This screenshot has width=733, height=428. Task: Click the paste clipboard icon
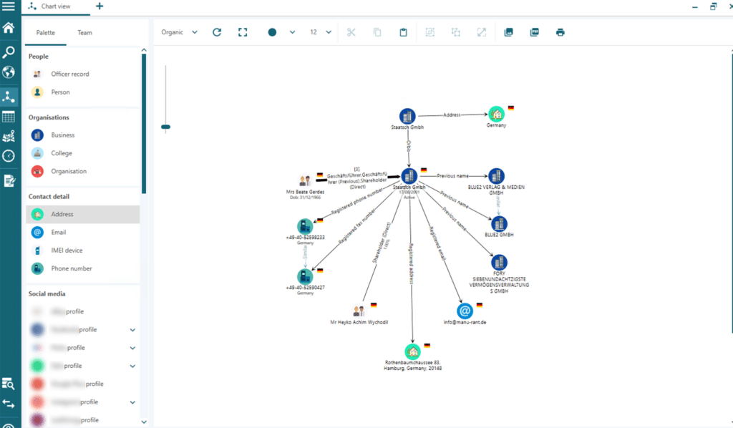[403, 32]
